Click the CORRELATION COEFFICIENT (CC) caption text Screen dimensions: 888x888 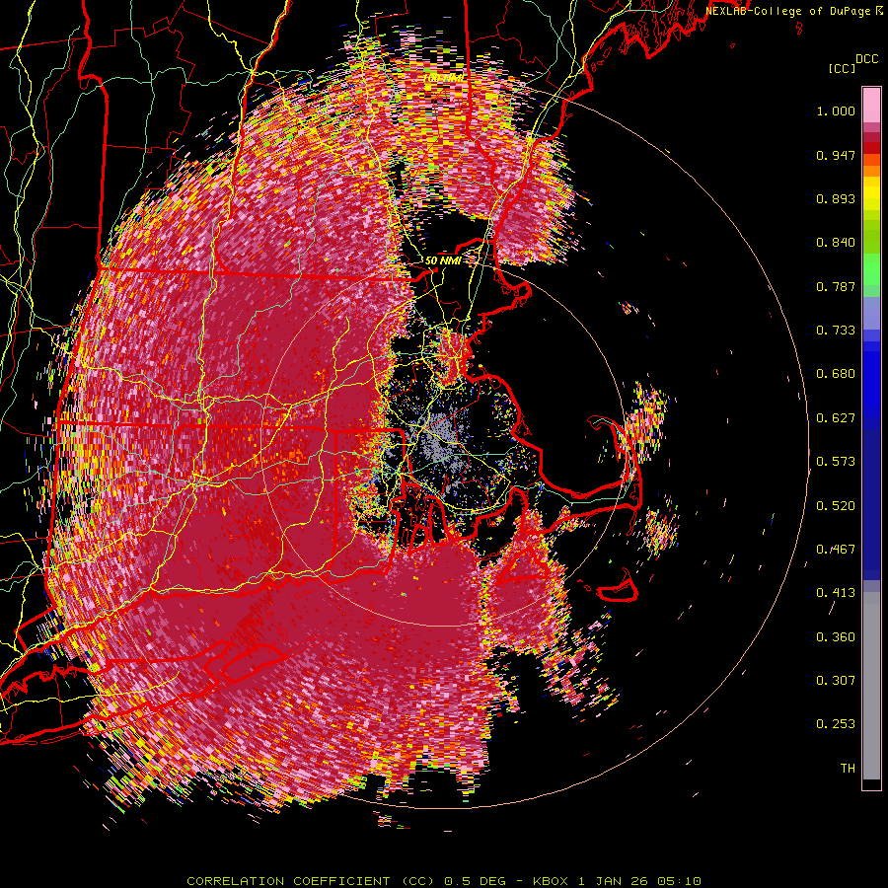(311, 881)
